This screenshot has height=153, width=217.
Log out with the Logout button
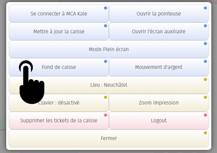(x=159, y=120)
